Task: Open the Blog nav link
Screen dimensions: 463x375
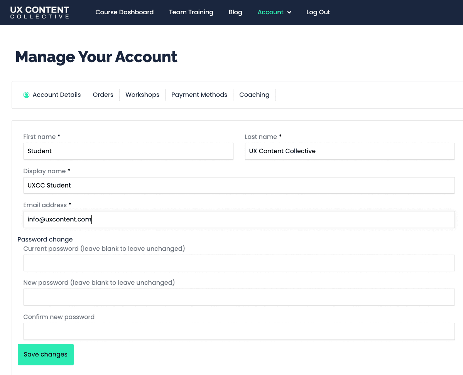Action: coord(235,12)
